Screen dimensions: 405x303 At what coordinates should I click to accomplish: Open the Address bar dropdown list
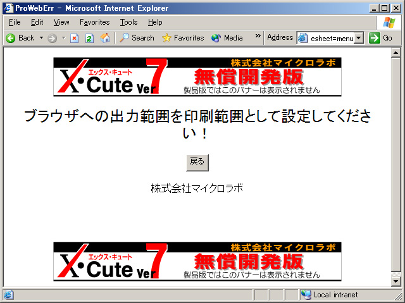(x=358, y=38)
